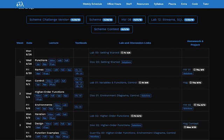The image size is (224, 140).
Task: Download 02.py from Names lecture
Action: [x=46, y=73]
